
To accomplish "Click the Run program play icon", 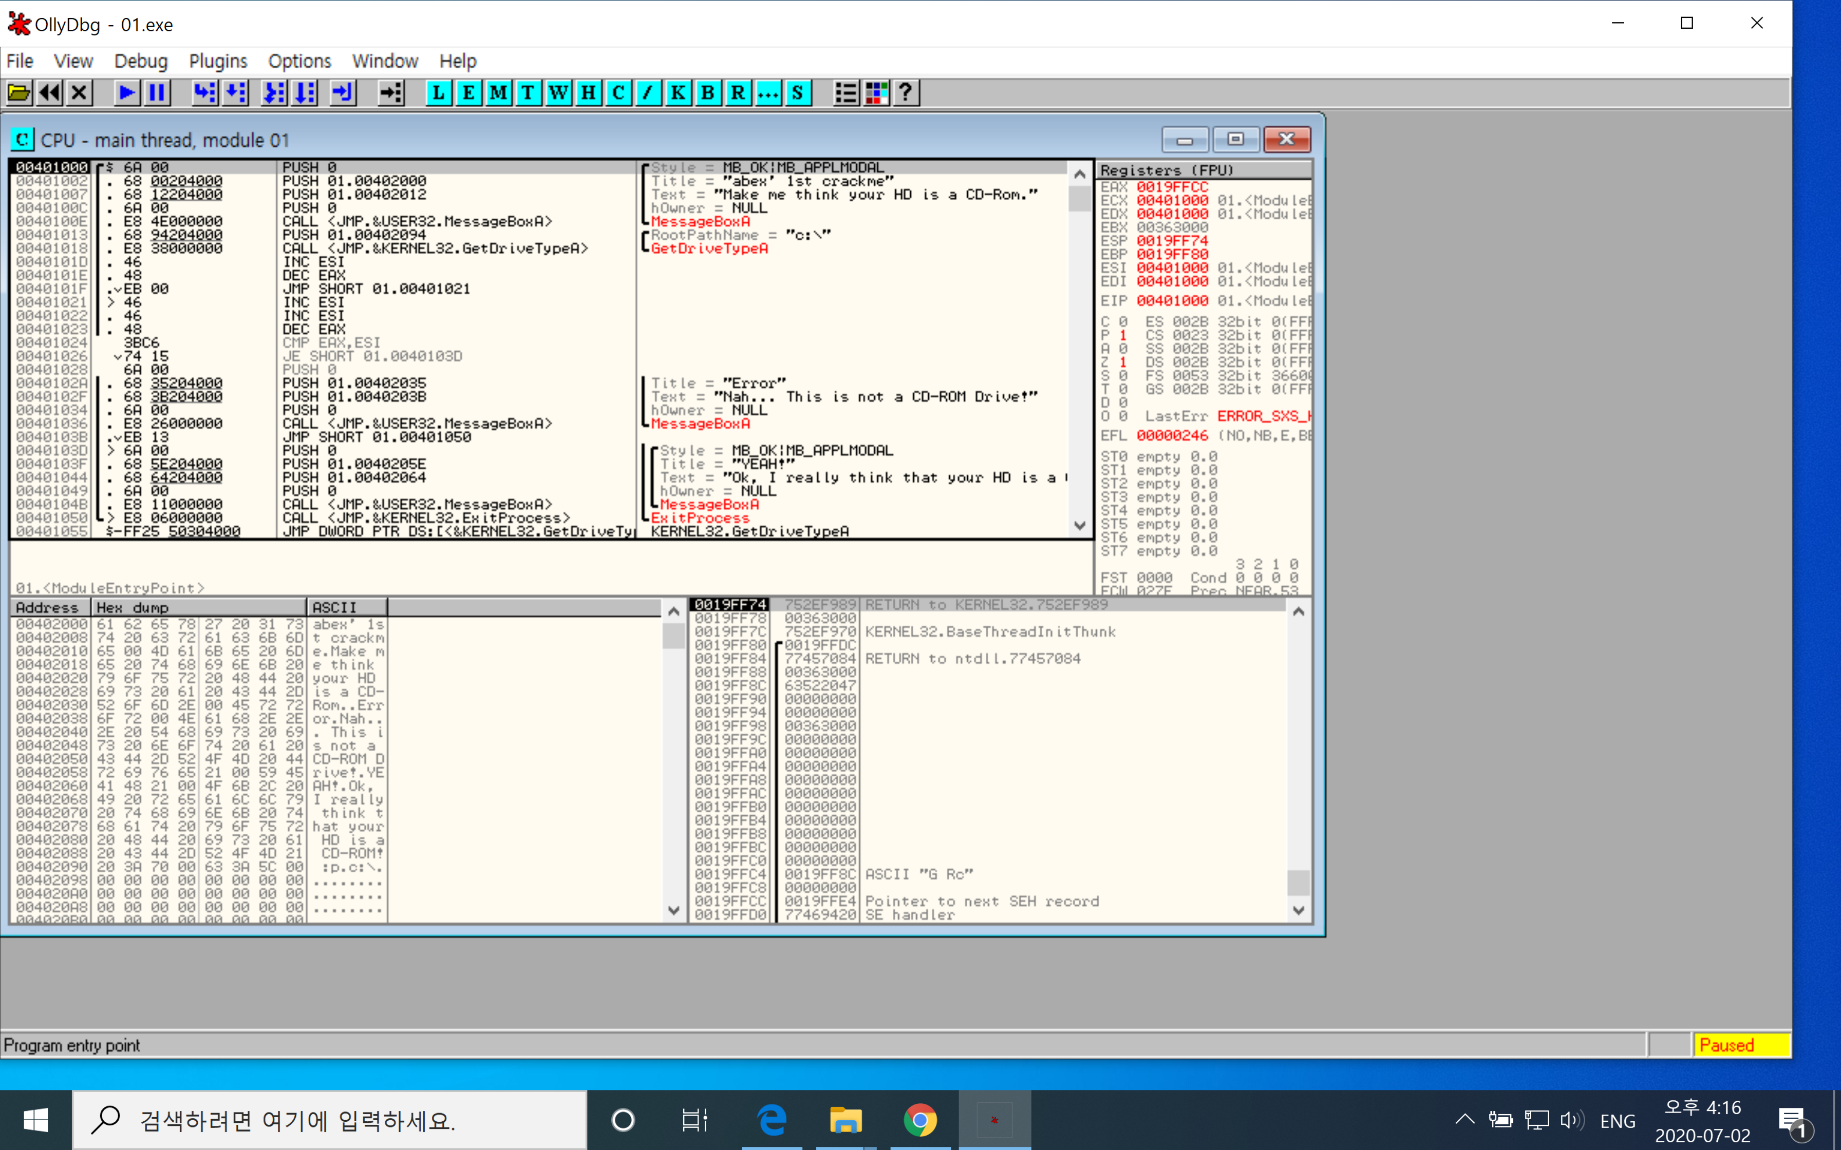I will click(x=126, y=93).
